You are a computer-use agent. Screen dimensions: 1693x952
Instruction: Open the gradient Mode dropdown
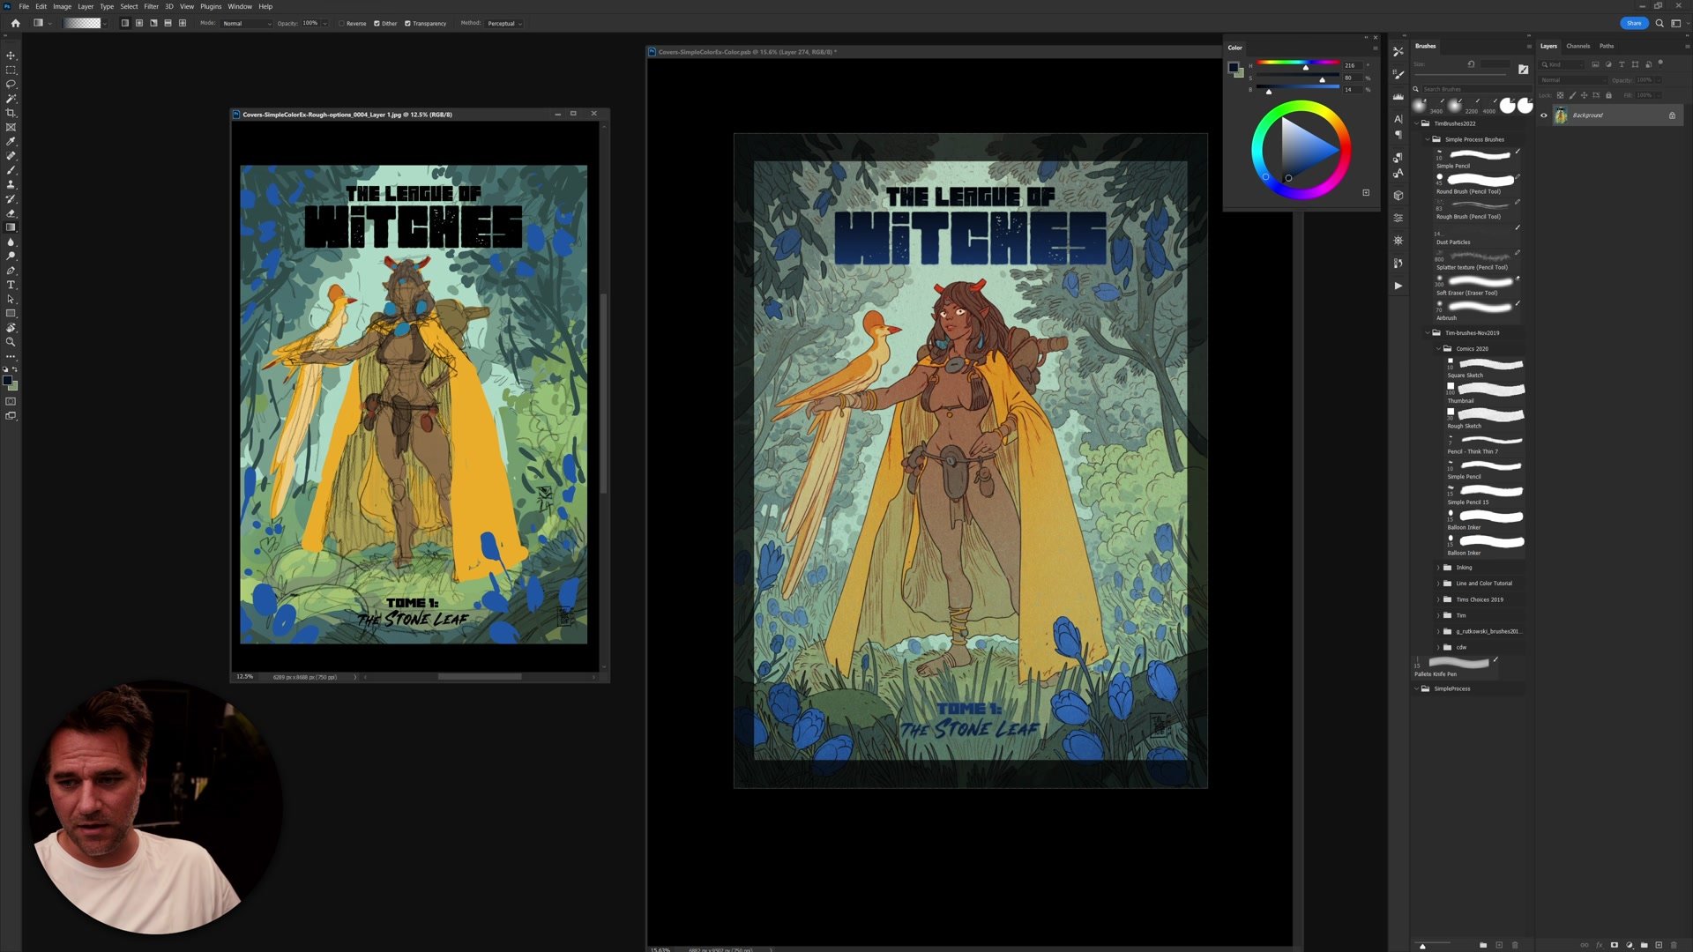point(247,24)
